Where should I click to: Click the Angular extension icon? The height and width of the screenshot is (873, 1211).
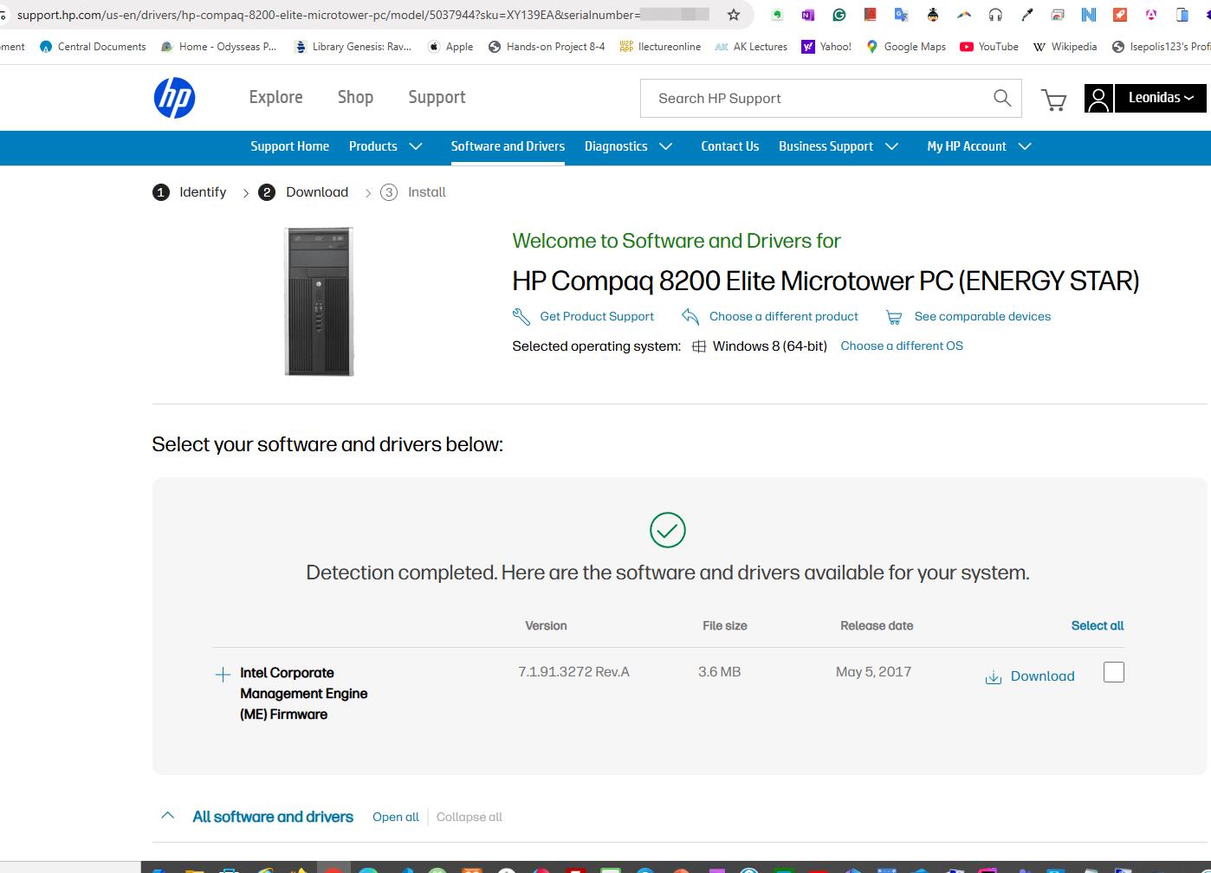(1151, 15)
